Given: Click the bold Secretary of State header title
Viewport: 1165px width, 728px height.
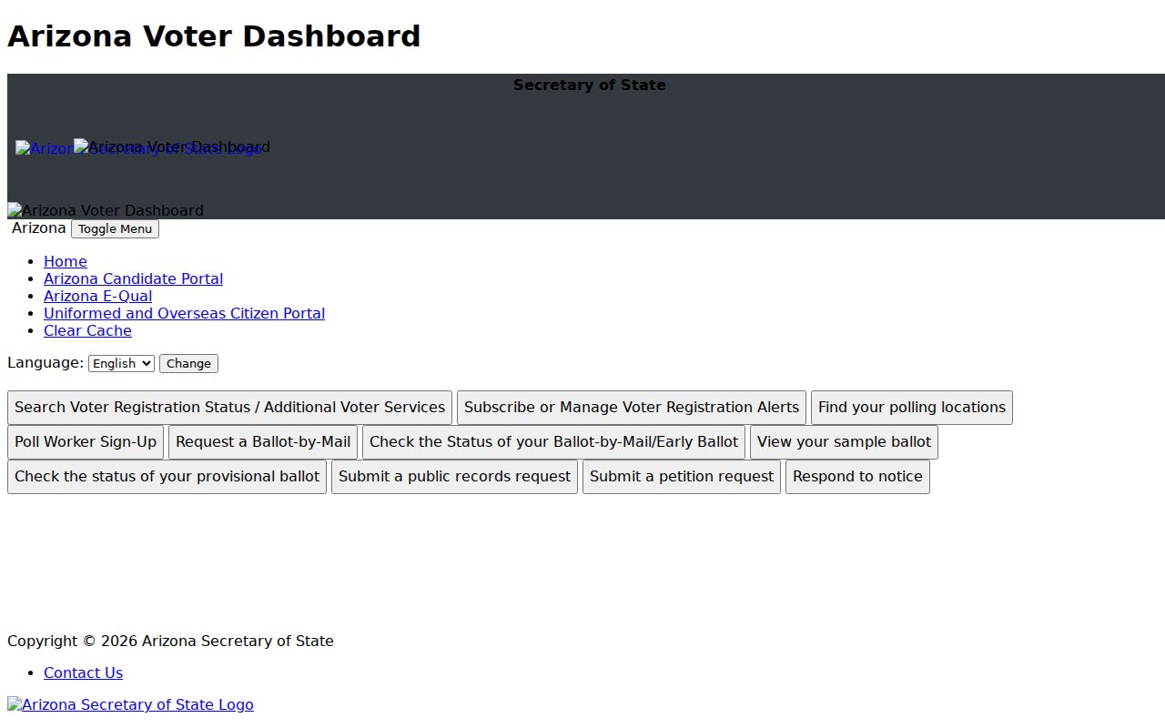Looking at the screenshot, I should [x=590, y=85].
